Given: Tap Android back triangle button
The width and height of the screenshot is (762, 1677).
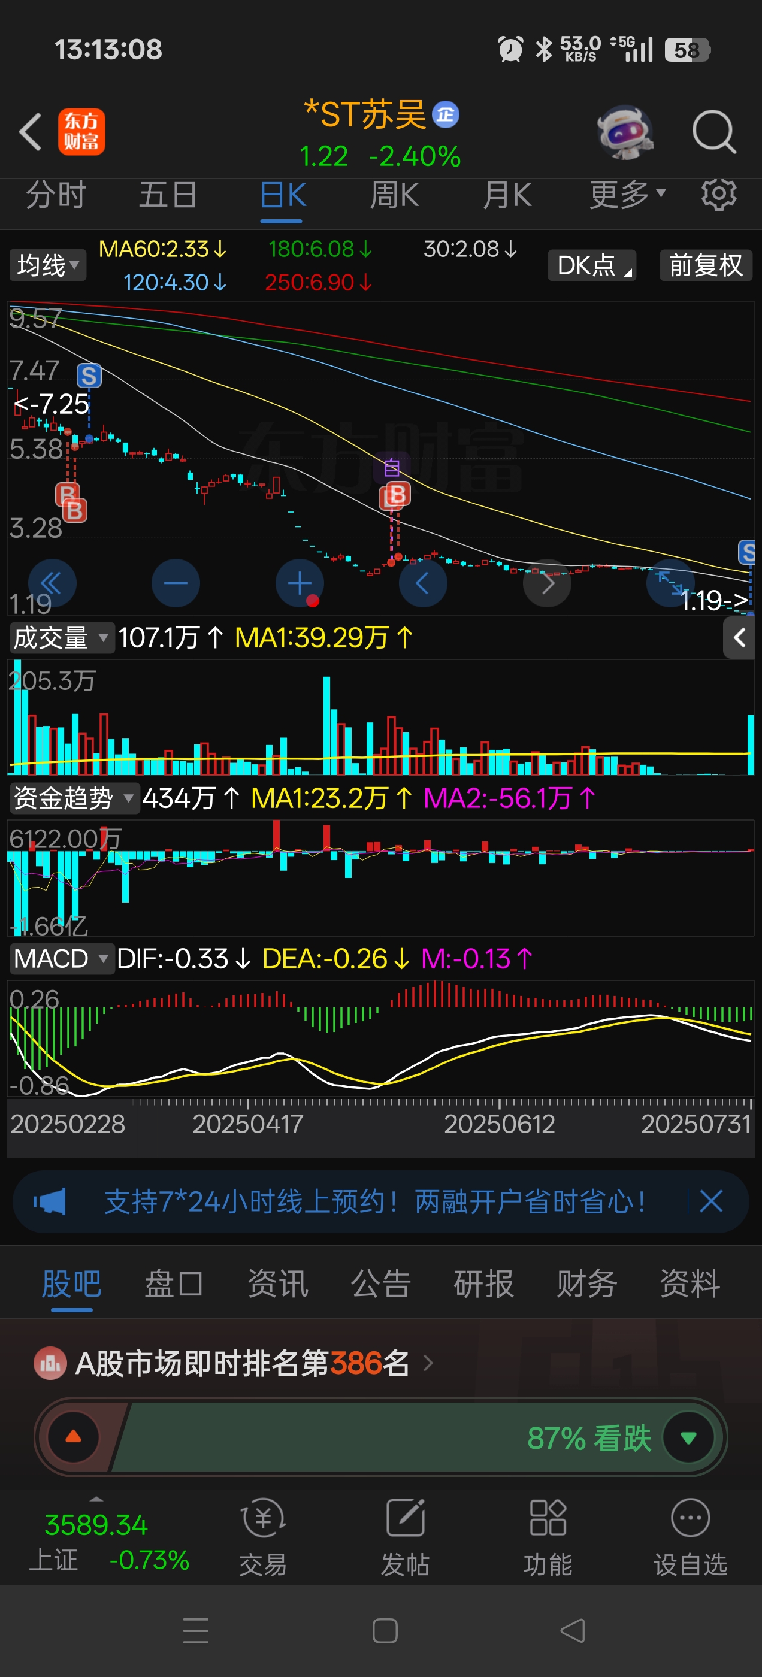Looking at the screenshot, I should [573, 1630].
